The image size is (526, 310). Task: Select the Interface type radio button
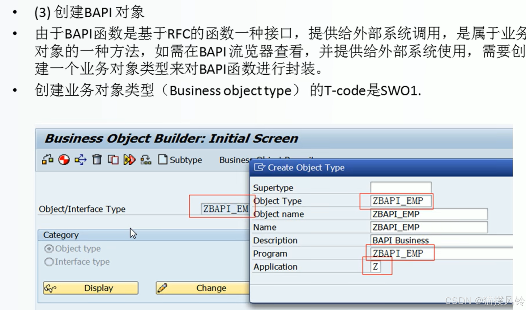coord(49,262)
